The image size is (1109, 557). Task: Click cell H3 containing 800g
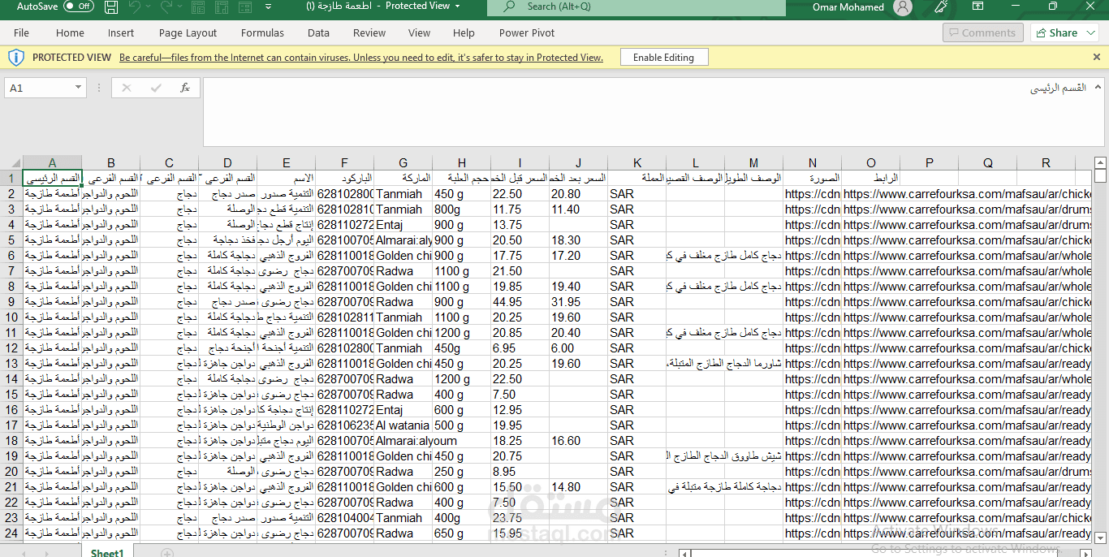(461, 209)
